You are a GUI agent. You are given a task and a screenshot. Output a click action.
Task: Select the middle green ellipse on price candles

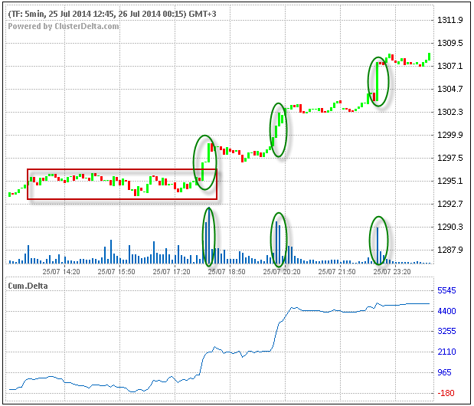tap(278, 129)
